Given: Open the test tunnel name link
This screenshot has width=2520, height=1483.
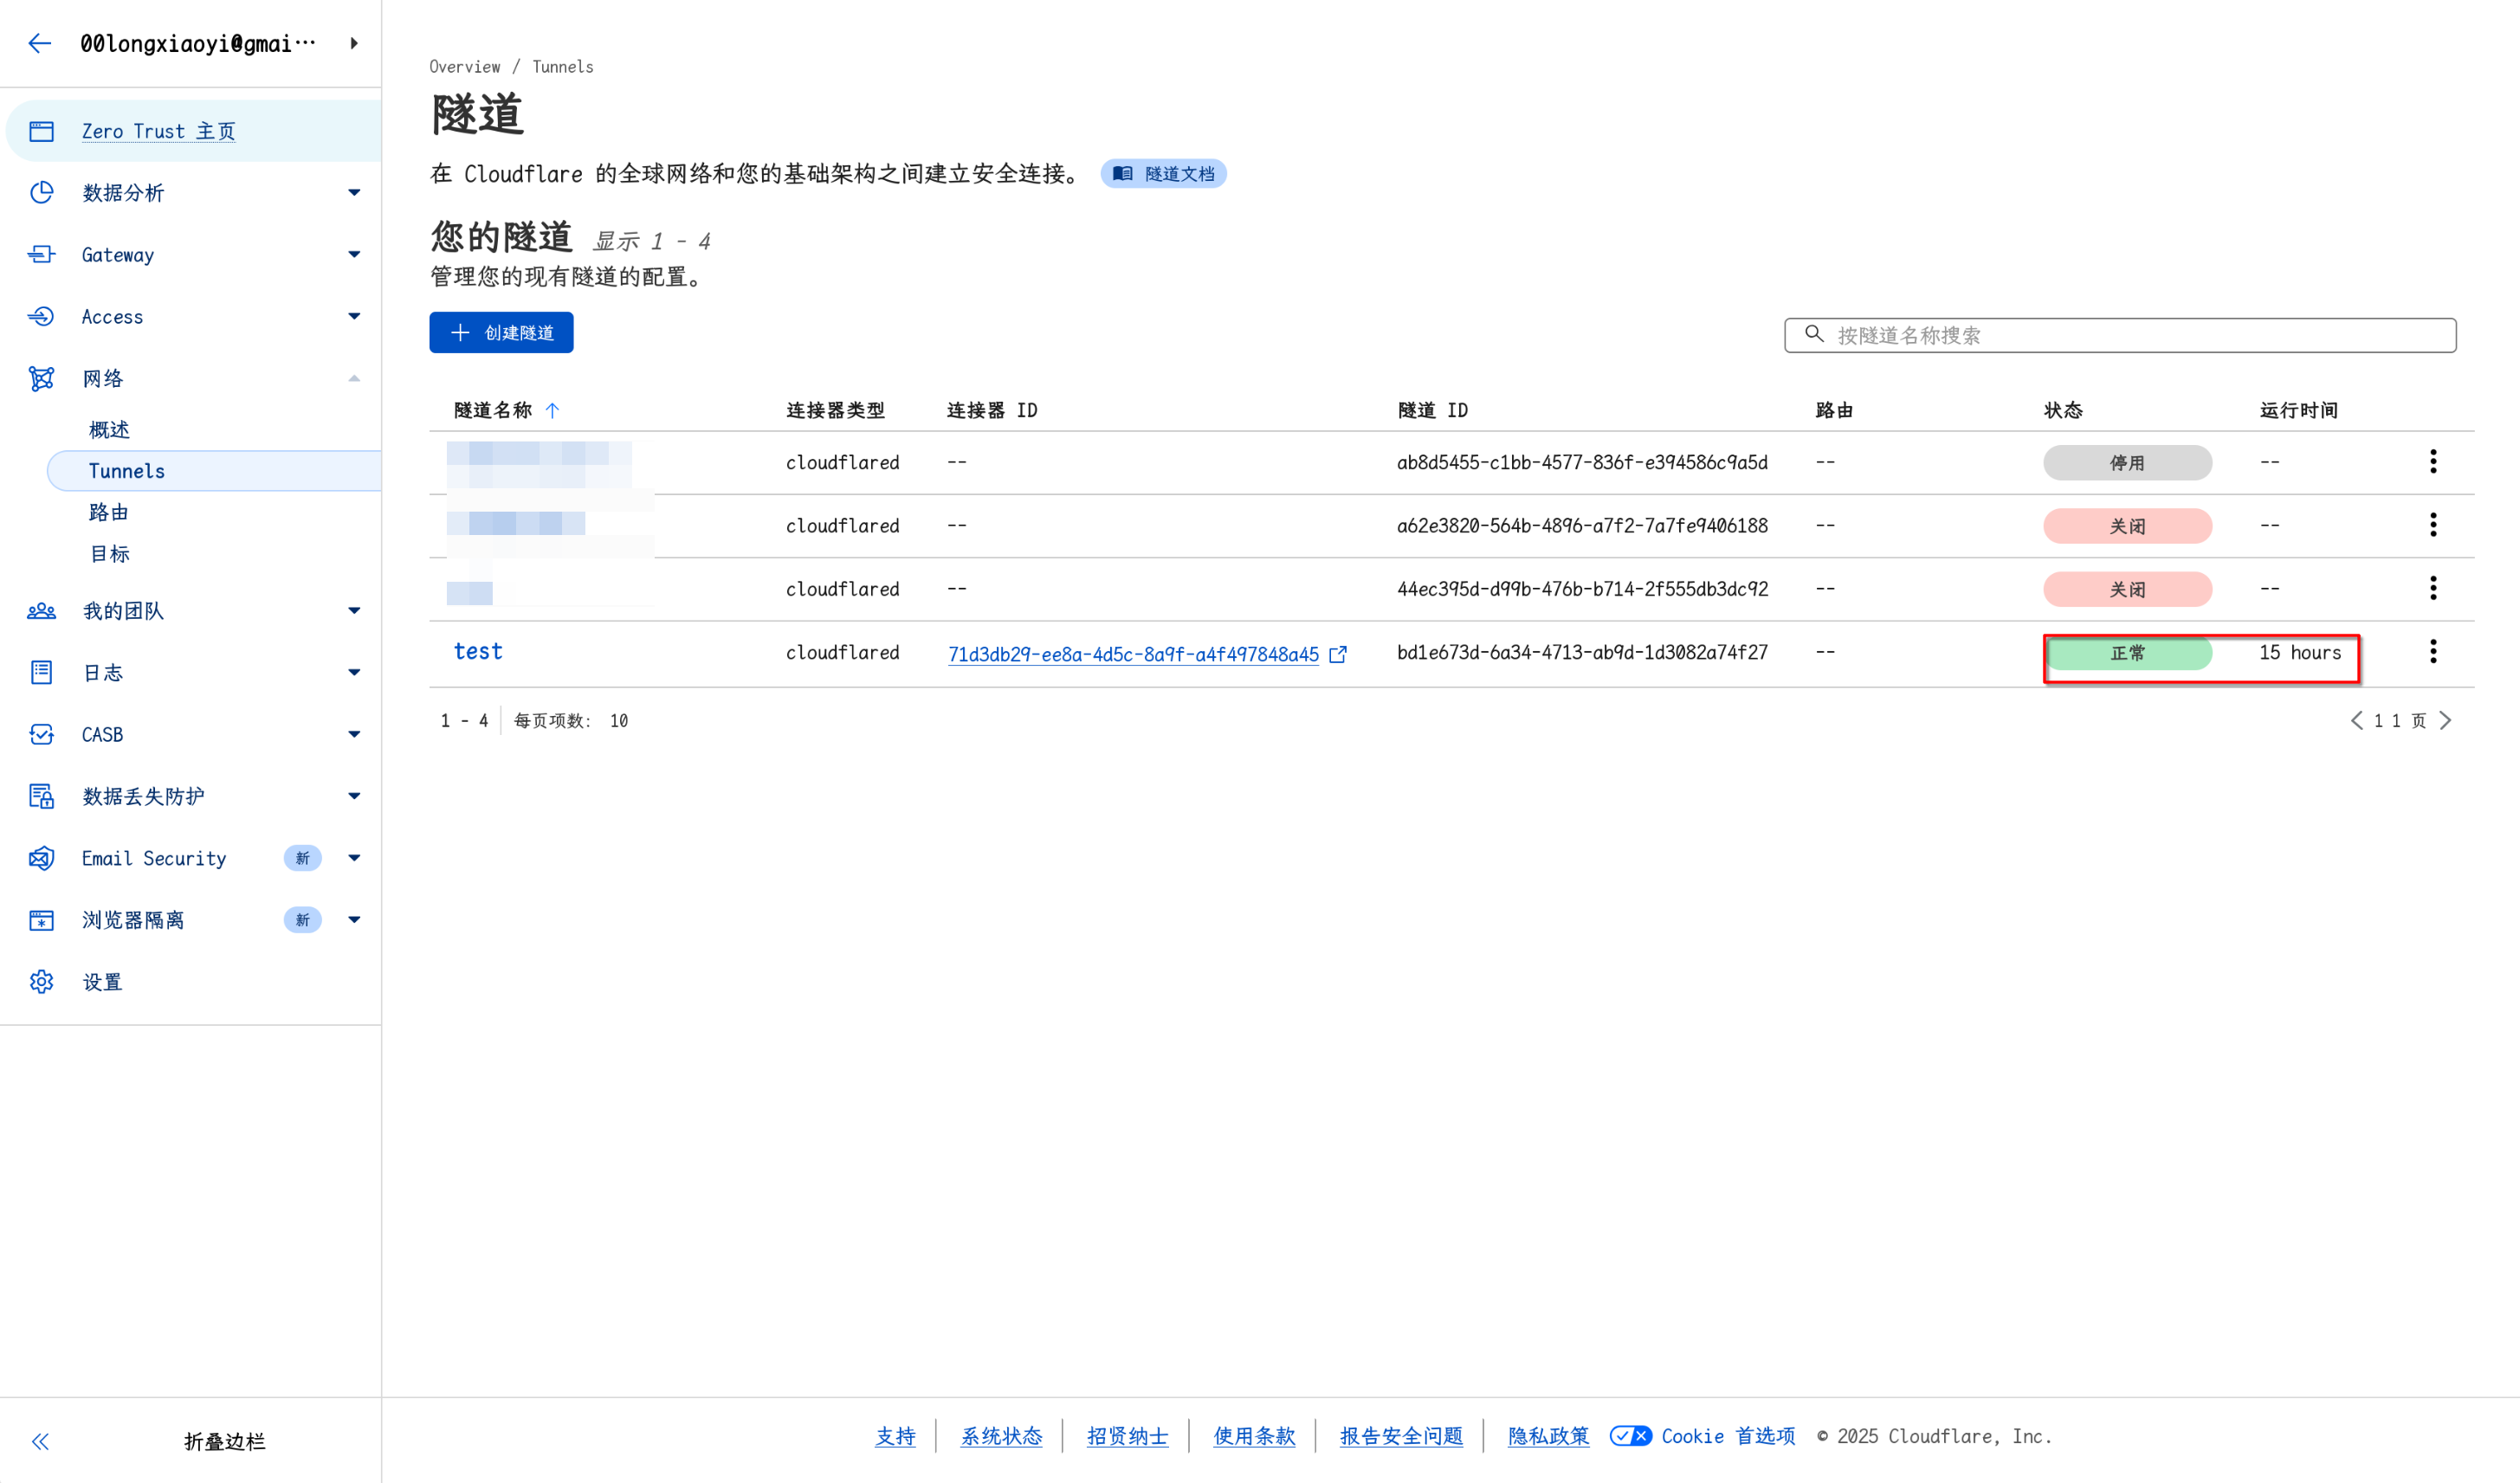Looking at the screenshot, I should pyautogui.click(x=478, y=651).
